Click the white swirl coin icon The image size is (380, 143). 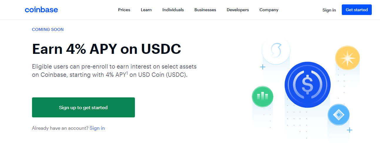point(276,51)
